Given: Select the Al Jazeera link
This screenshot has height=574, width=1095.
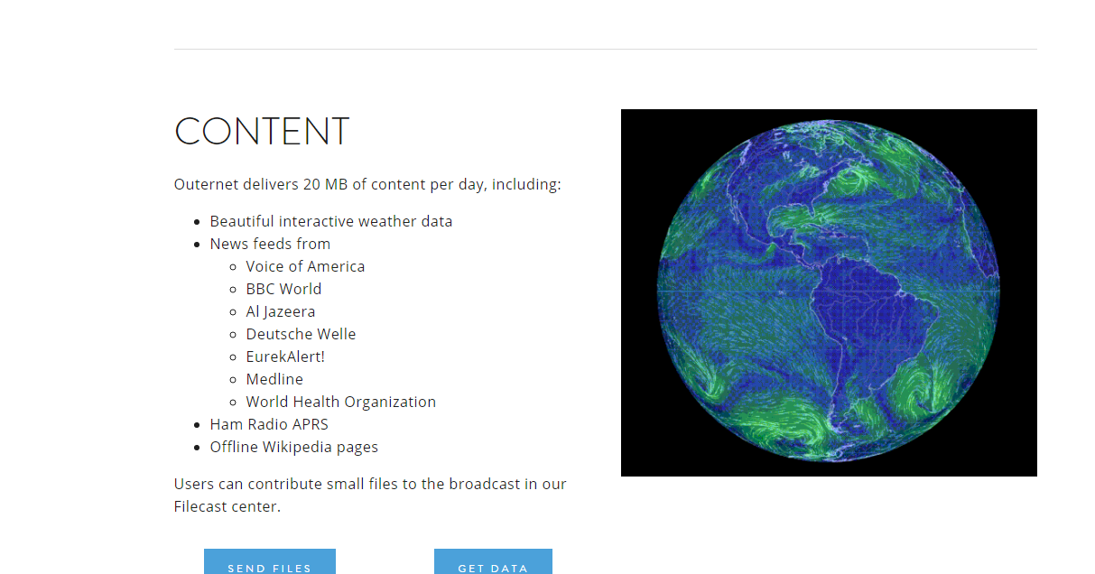Looking at the screenshot, I should point(281,311).
